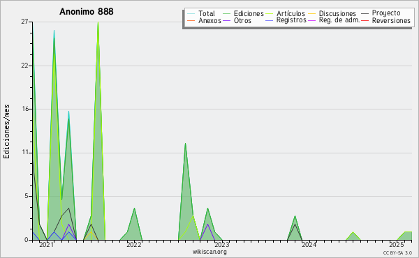Click the 2023 x-axis label
This screenshot has width=419, height=258.
[222, 245]
